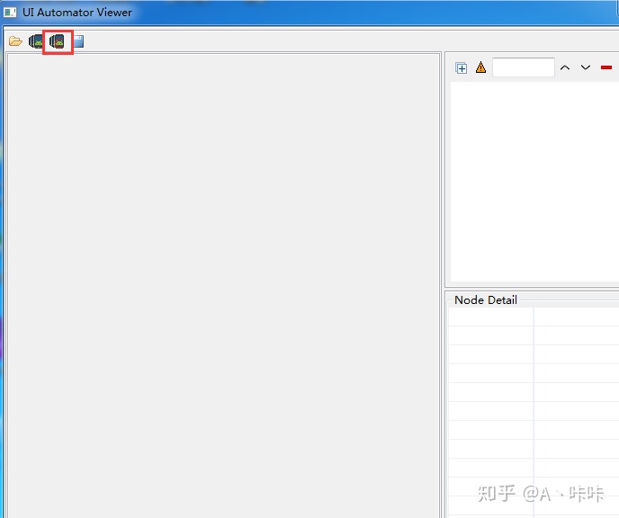Click the Node Detail group label
This screenshot has height=518, width=619.
(486, 299)
